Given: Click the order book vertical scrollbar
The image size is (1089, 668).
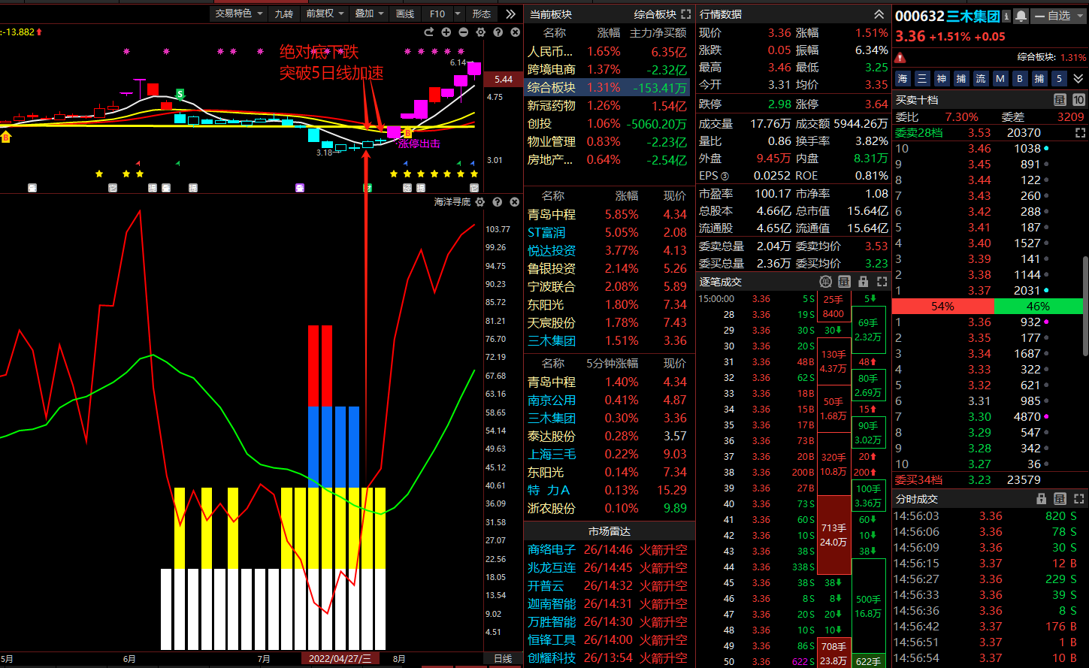Looking at the screenshot, I should (x=1085, y=307).
